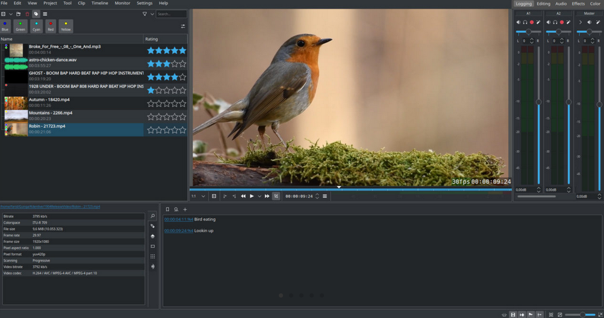Click the tag icon in bin toolbar

36,14
